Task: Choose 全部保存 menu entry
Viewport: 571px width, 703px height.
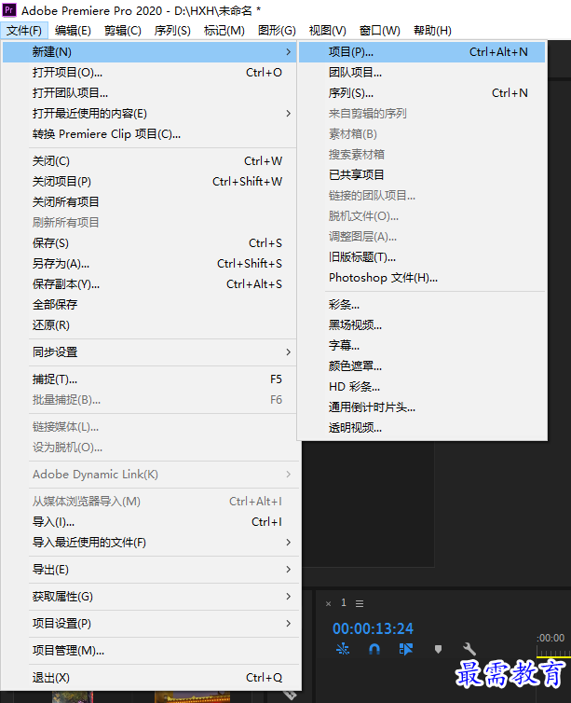Action: pos(150,305)
